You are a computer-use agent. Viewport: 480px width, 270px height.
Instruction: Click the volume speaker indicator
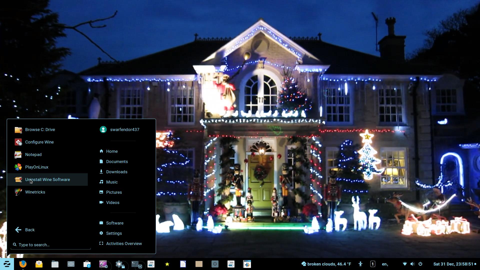point(412,264)
